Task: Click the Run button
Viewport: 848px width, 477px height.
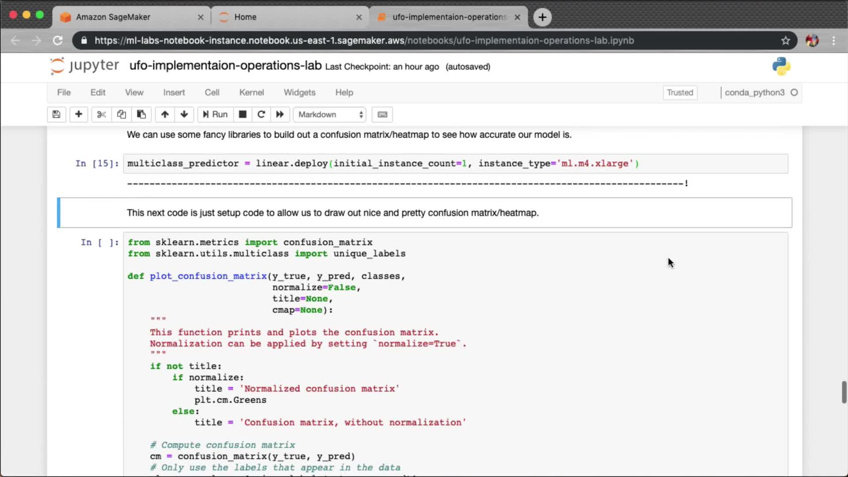Action: point(215,114)
